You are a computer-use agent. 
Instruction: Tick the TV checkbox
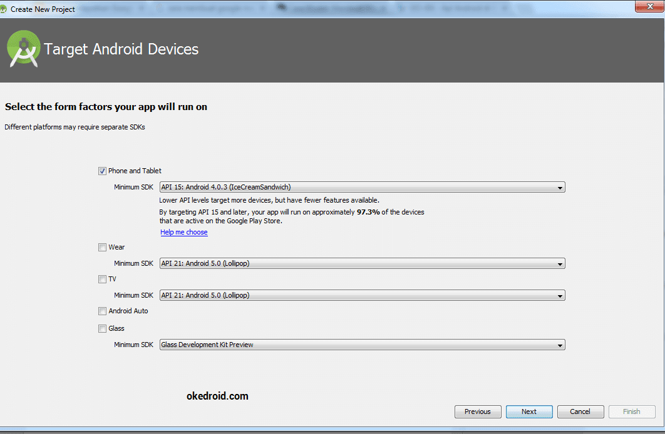pyautogui.click(x=102, y=280)
